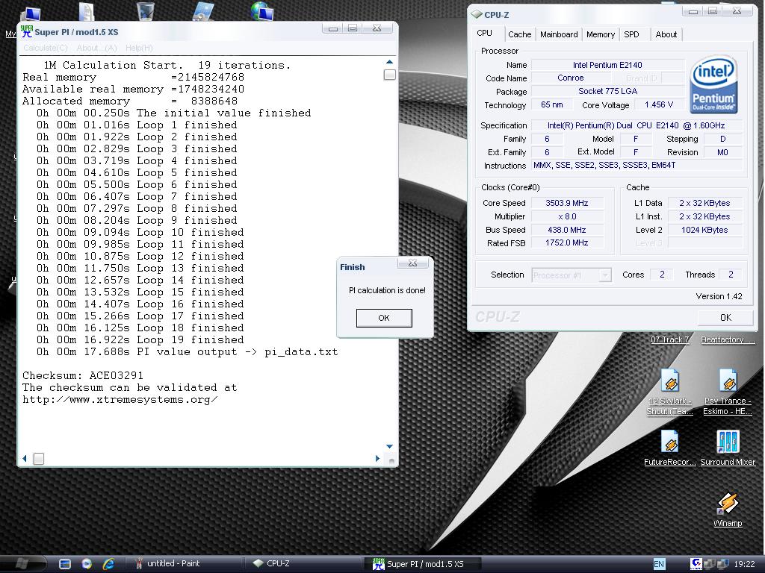Click the pi_data.txt output line
The width and height of the screenshot is (765, 573).
[x=188, y=352]
